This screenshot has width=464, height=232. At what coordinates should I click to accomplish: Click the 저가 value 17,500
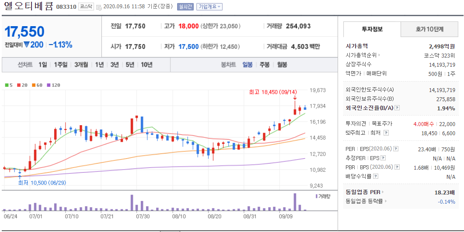tap(188, 47)
